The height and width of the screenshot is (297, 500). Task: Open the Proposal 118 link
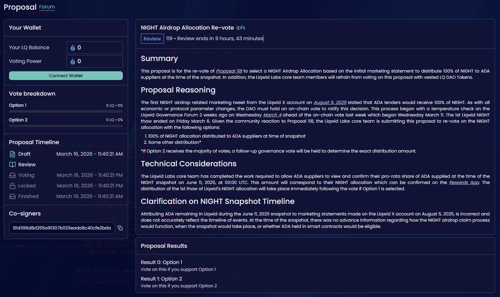pyautogui.click(x=229, y=71)
